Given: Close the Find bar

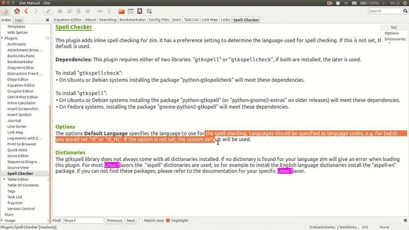Looking at the screenshot, I should [405, 220].
